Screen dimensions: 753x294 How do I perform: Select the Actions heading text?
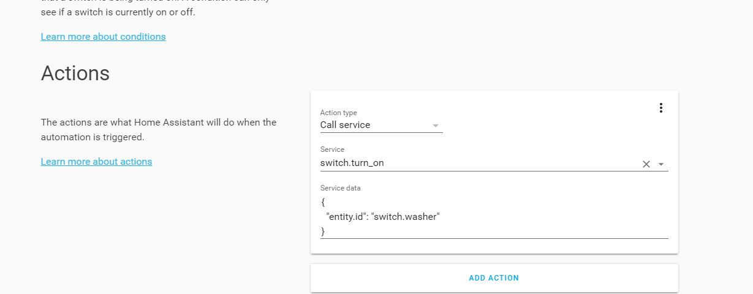[75, 73]
